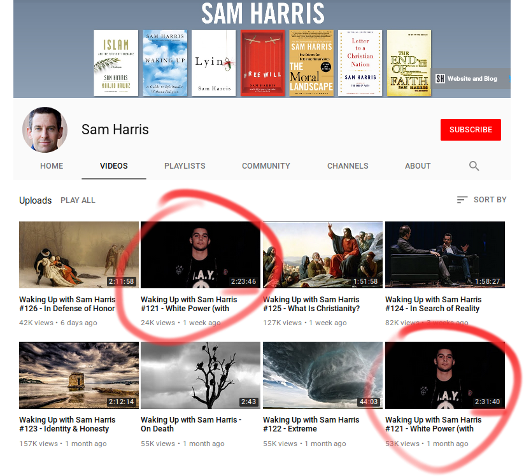Click the Waking Up book cover

165,63
